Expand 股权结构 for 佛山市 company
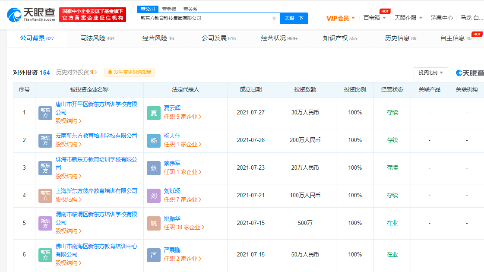The width and height of the screenshot is (484, 272). coord(68,263)
